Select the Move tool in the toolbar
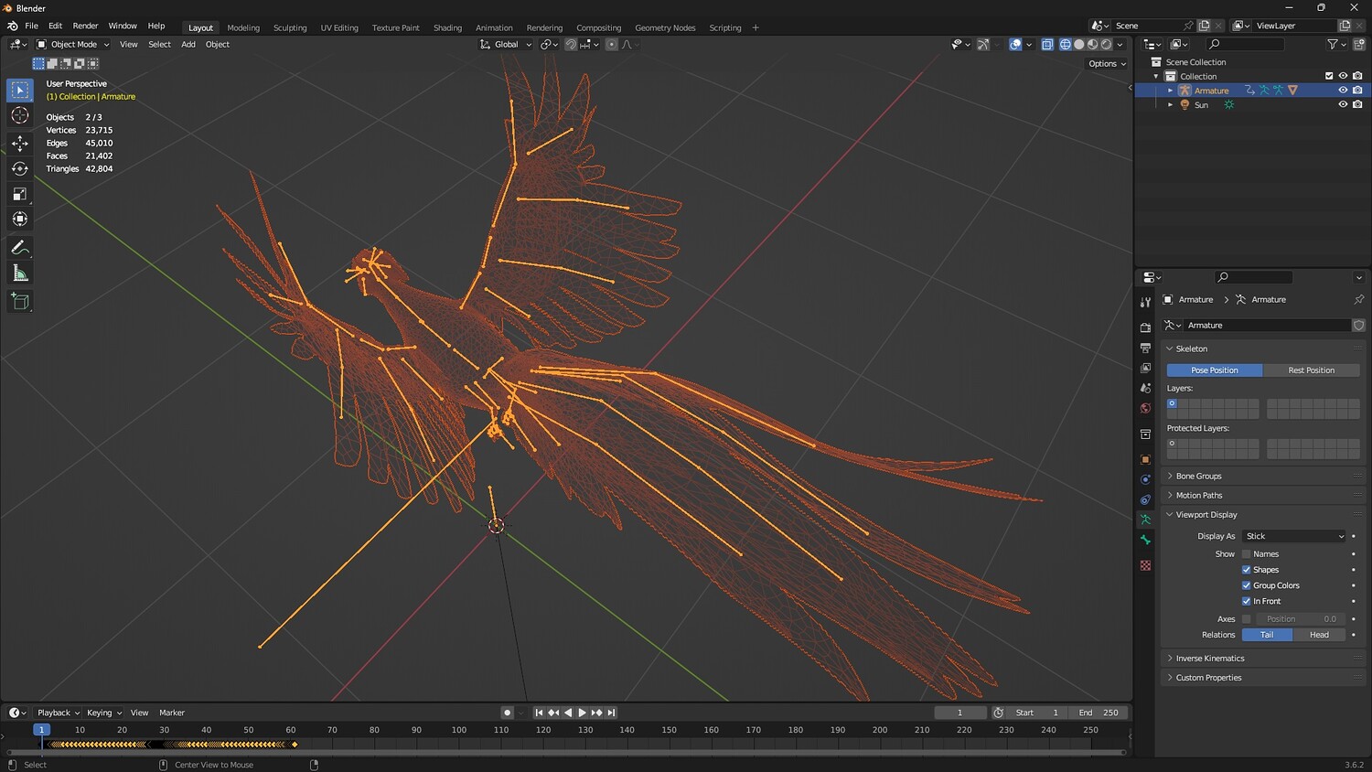 [19, 143]
